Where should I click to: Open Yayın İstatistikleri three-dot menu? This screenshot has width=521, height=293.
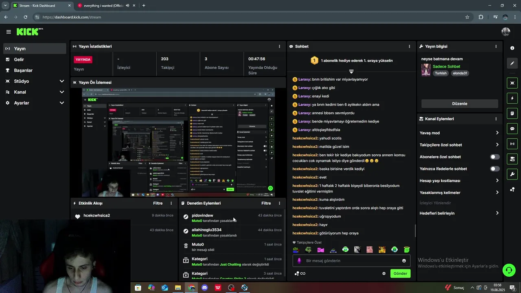click(279, 46)
